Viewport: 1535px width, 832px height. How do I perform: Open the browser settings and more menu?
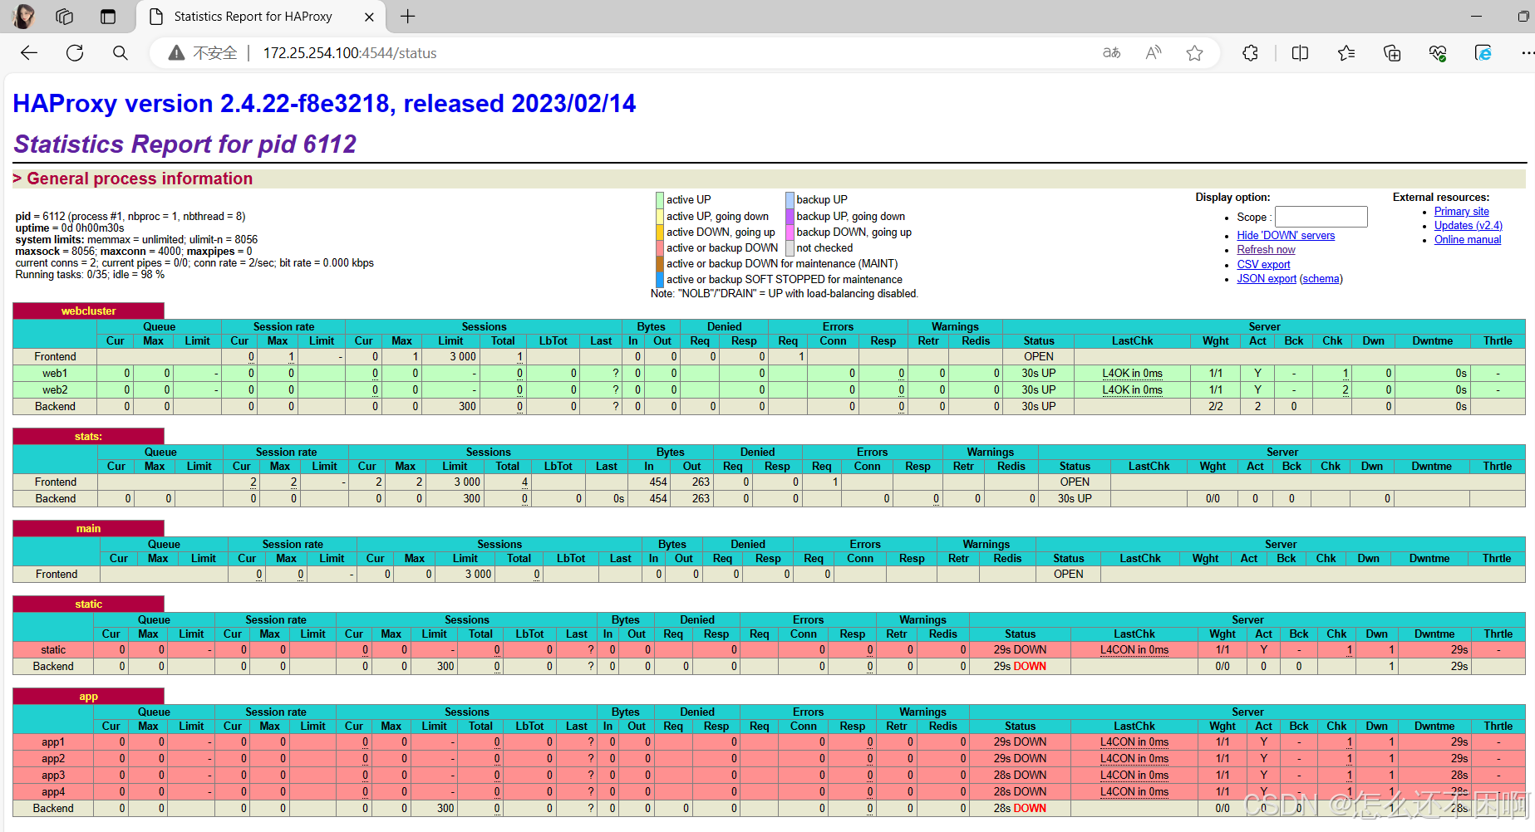pos(1527,53)
